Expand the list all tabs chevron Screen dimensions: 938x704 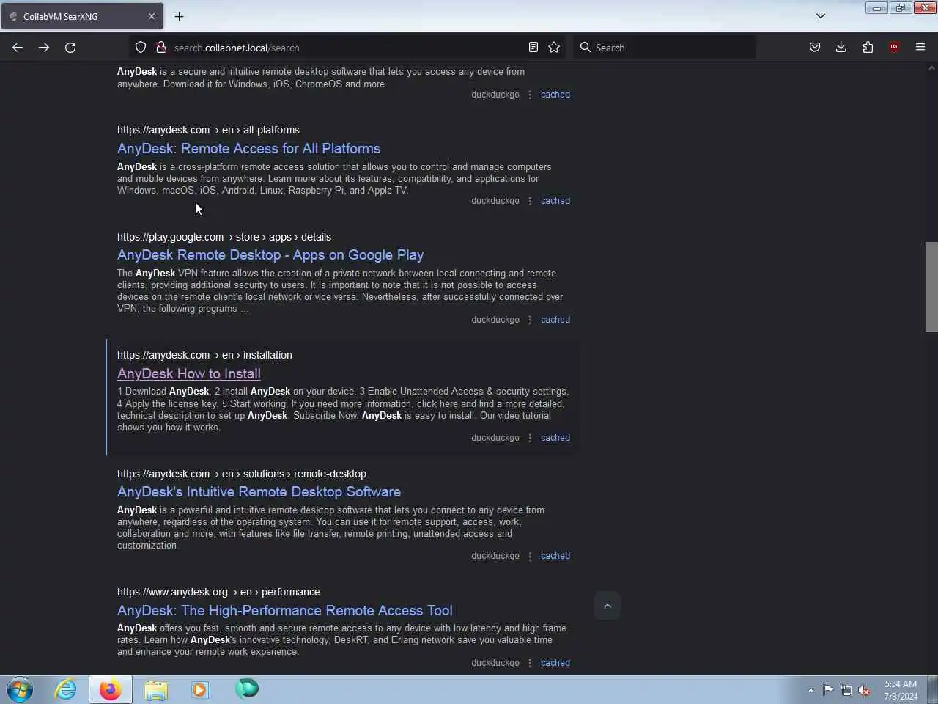coord(821,16)
